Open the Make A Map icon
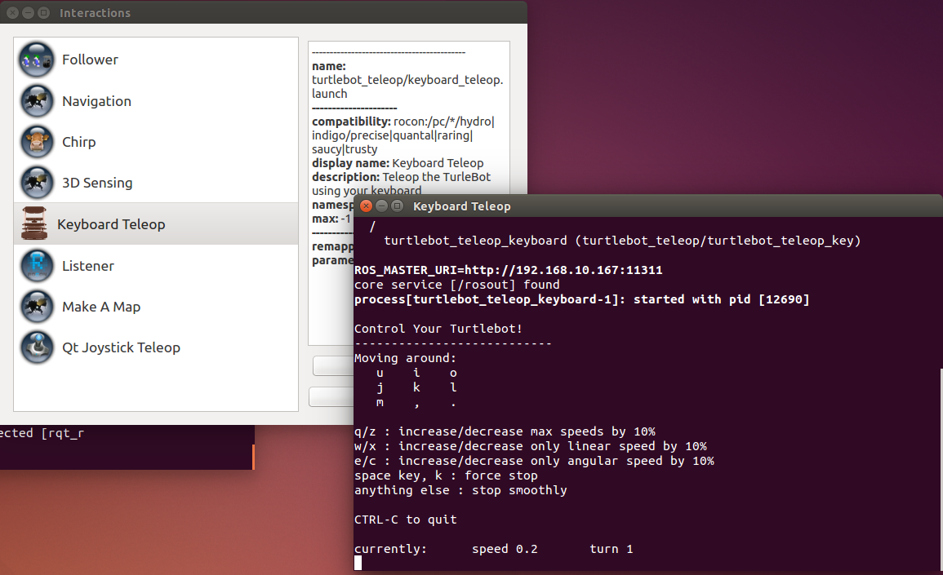 (37, 307)
